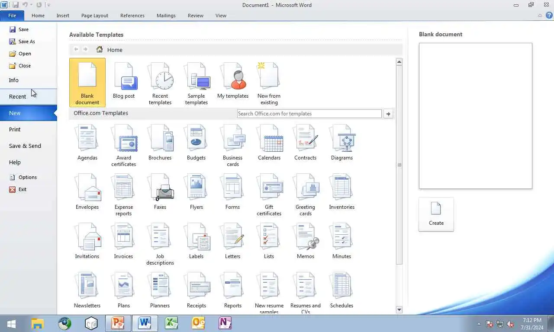Open the Contracts template category
The image size is (554, 332).
[x=306, y=143]
